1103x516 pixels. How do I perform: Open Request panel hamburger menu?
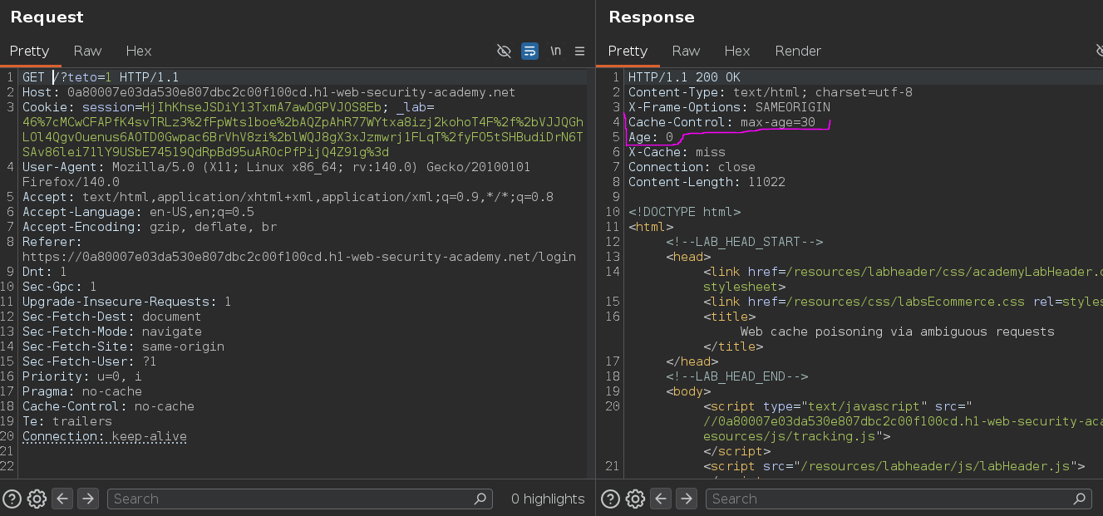click(x=580, y=51)
